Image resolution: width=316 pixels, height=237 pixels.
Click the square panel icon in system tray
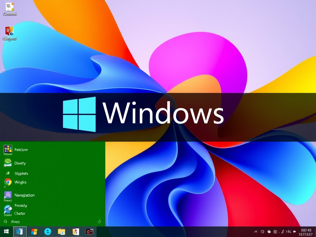[275, 232]
